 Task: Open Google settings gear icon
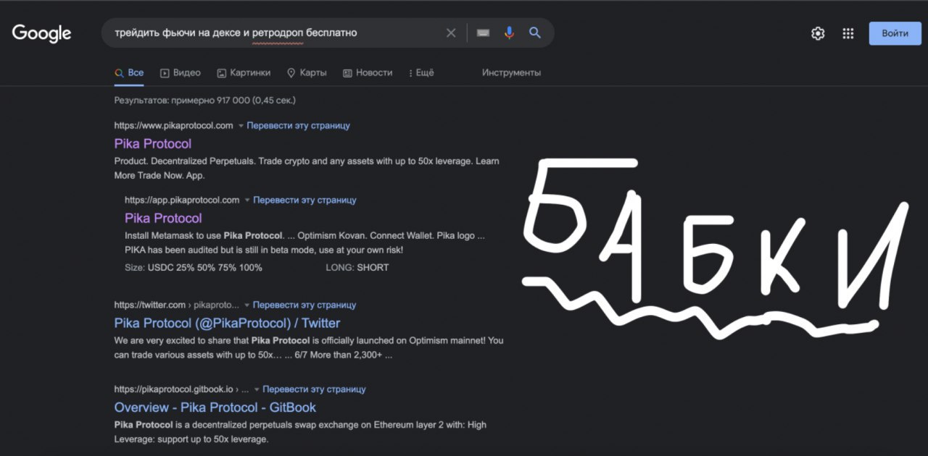(x=818, y=33)
